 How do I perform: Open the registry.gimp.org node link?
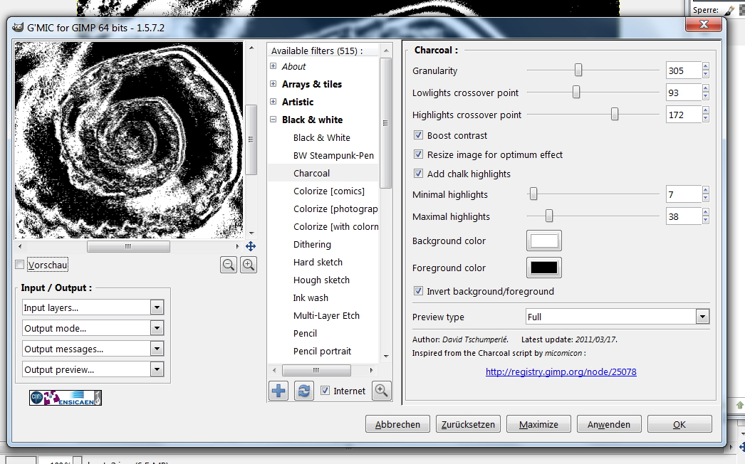[561, 371]
